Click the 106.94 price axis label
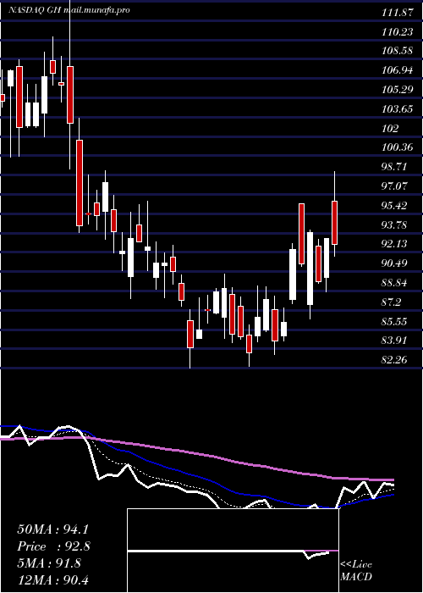The width and height of the screenshot is (423, 593). 397,70
